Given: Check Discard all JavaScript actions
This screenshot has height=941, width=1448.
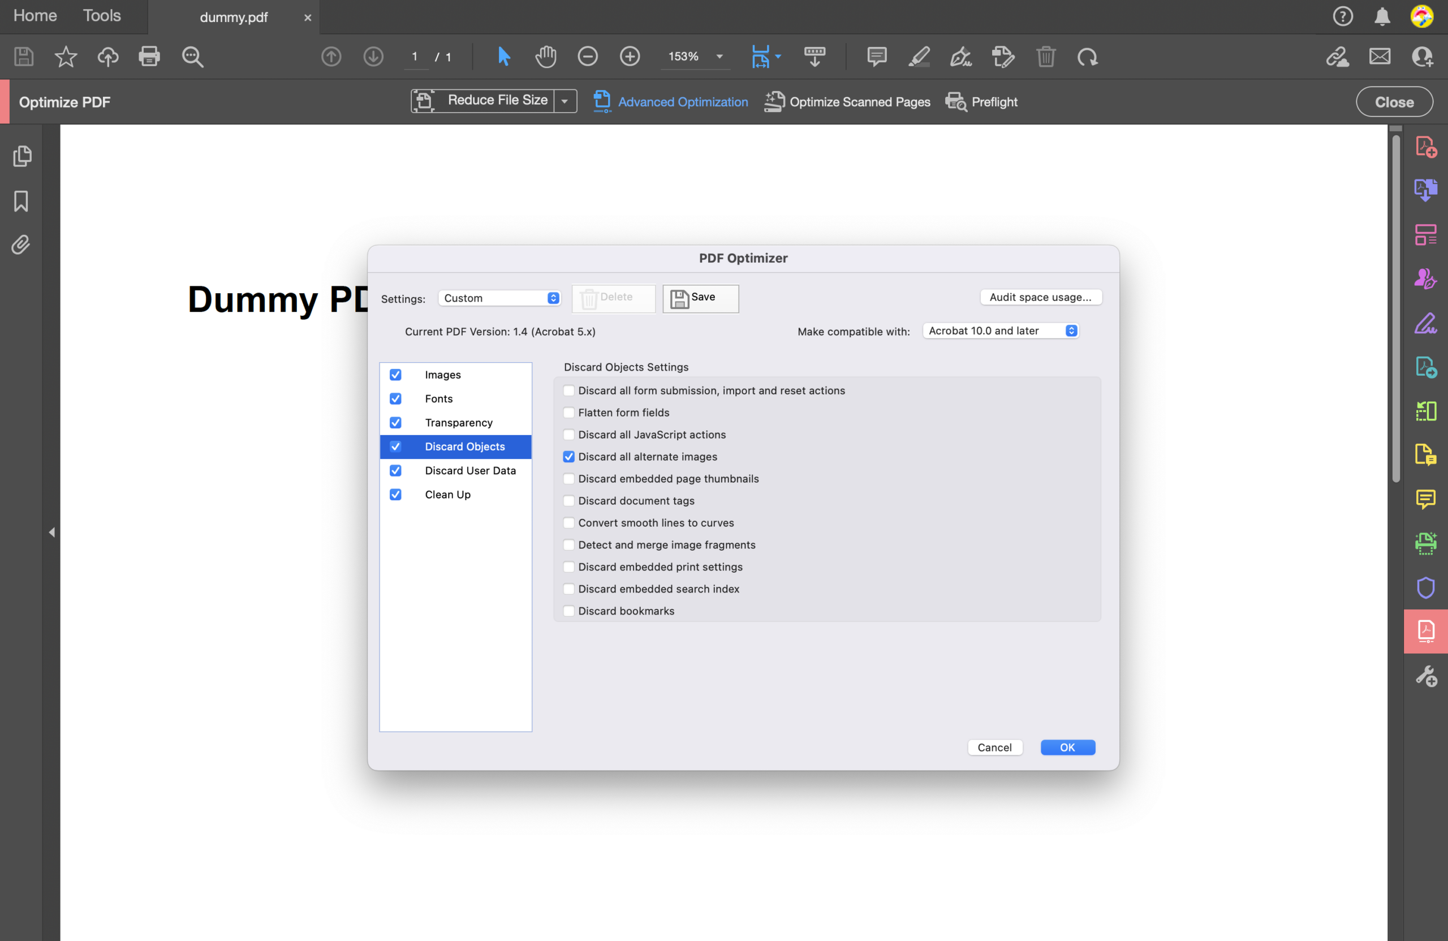Looking at the screenshot, I should coord(569,435).
